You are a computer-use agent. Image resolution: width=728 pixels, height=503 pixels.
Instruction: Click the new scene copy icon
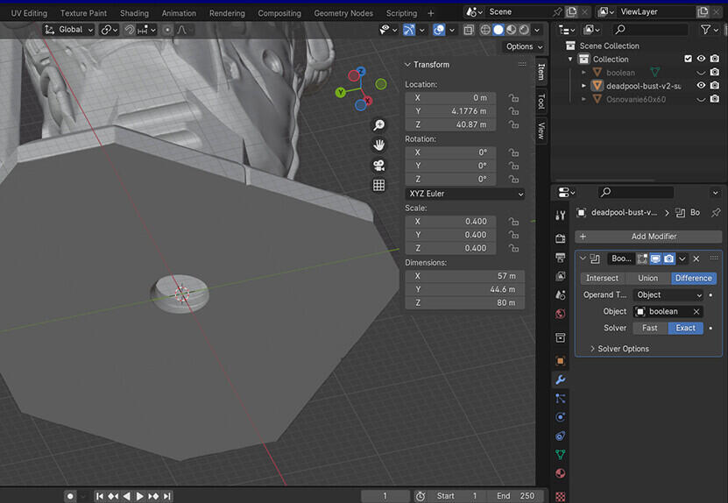[571, 11]
